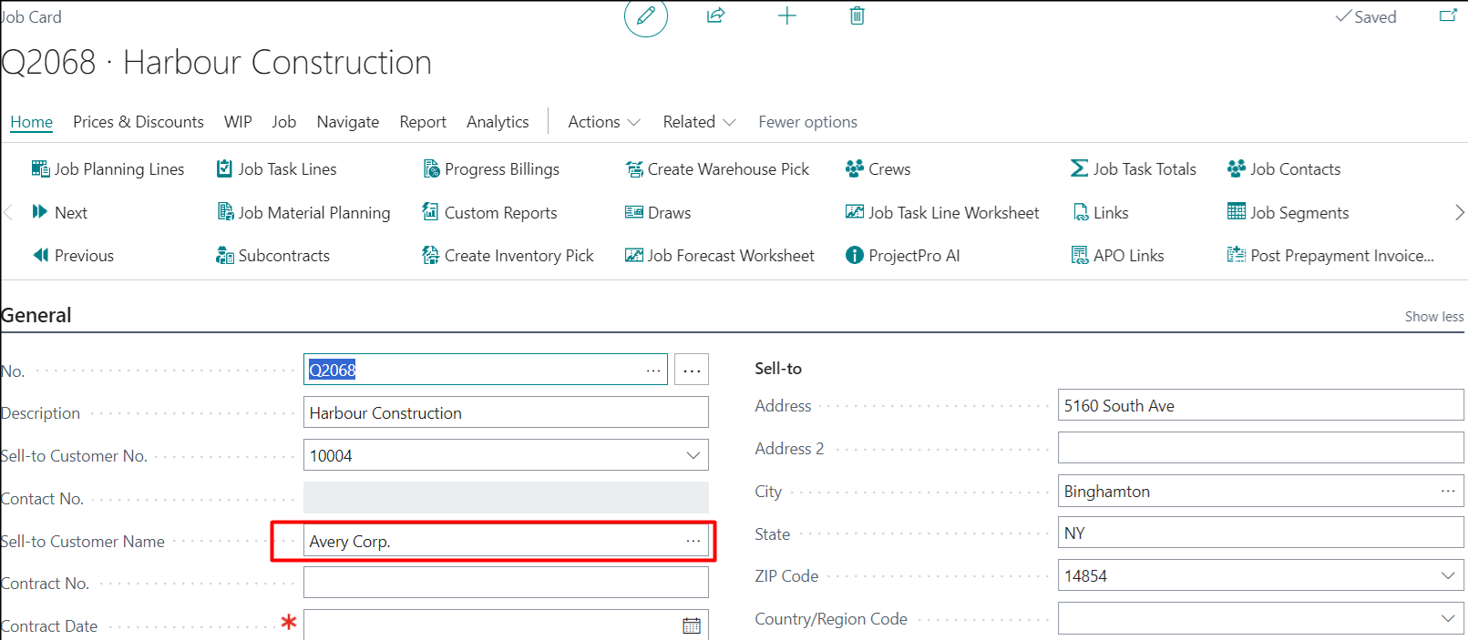Open the Analytics tab

coord(498,122)
